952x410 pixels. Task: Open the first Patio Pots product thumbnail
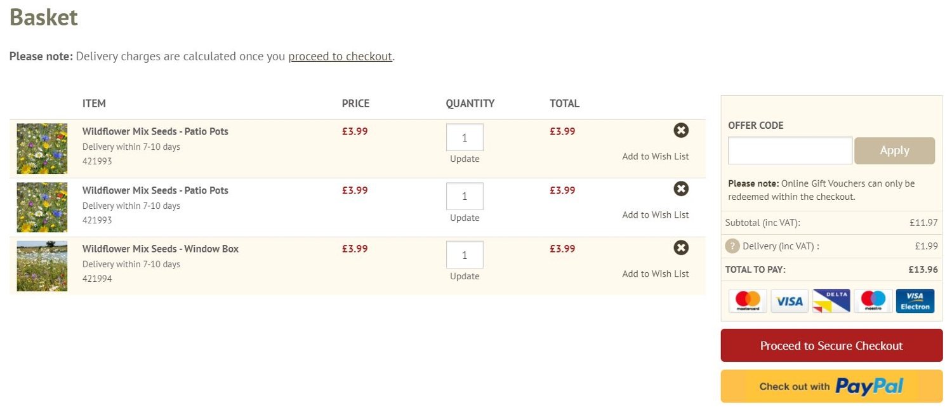[x=42, y=149]
